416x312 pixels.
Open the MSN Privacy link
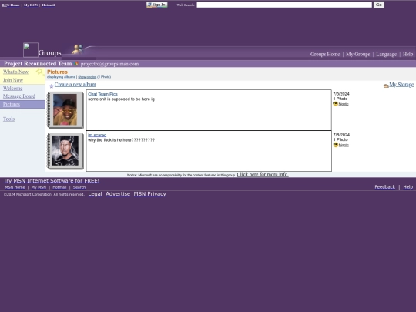pos(150,194)
